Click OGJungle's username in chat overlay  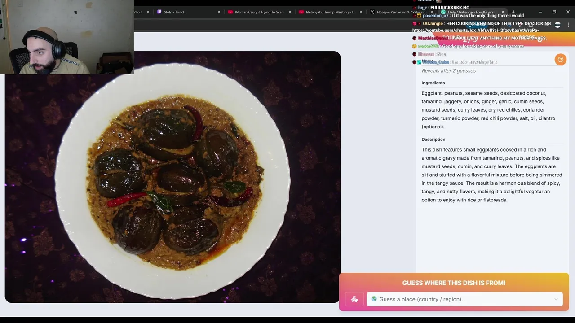point(433,24)
